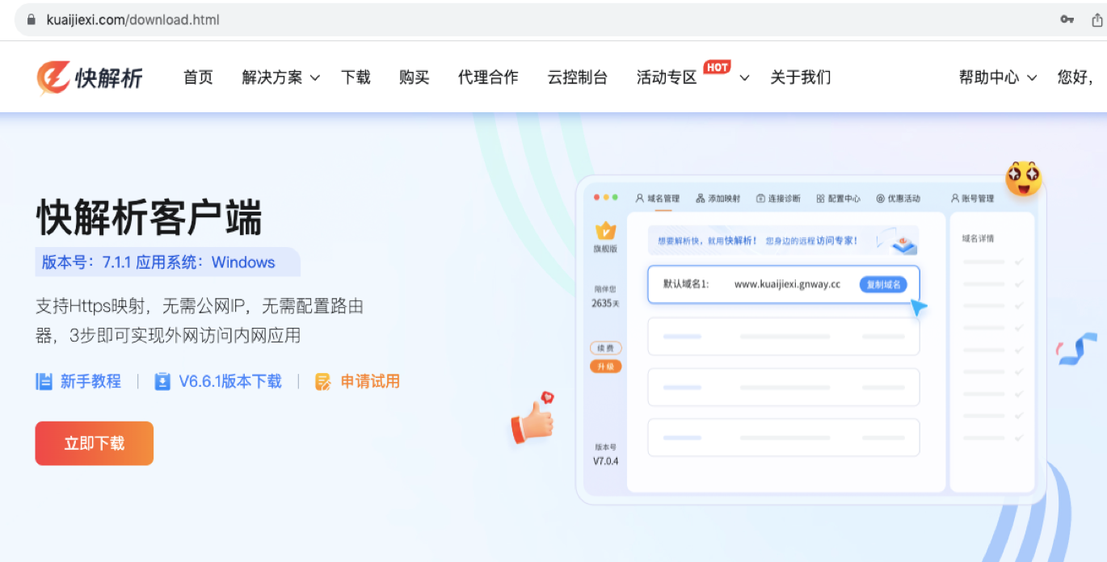1107x562 pixels.
Task: Click the 快解析 logo icon
Action: point(53,78)
